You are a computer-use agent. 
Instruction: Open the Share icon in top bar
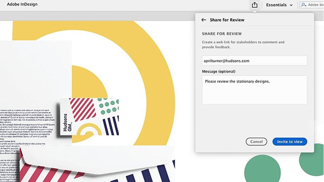[254, 5]
